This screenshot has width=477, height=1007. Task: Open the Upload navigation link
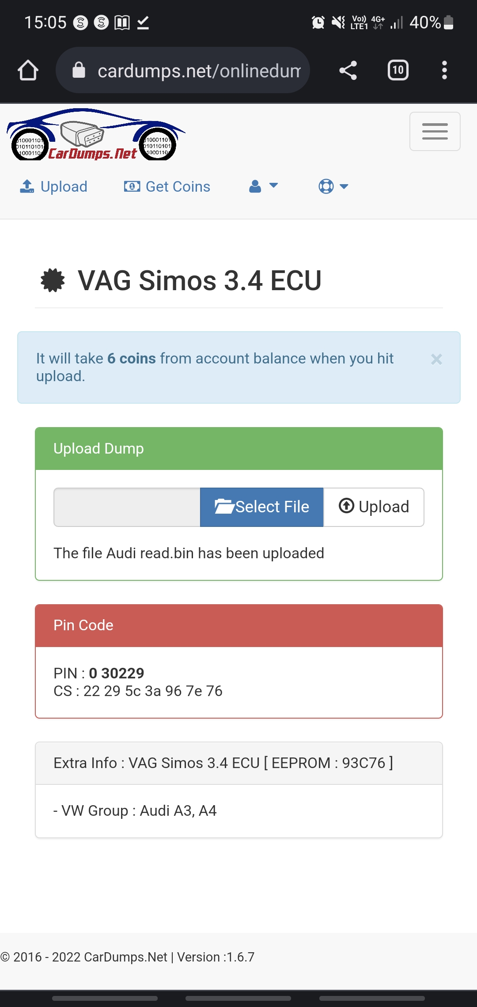click(x=54, y=186)
